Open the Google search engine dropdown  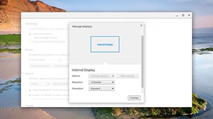point(39,84)
